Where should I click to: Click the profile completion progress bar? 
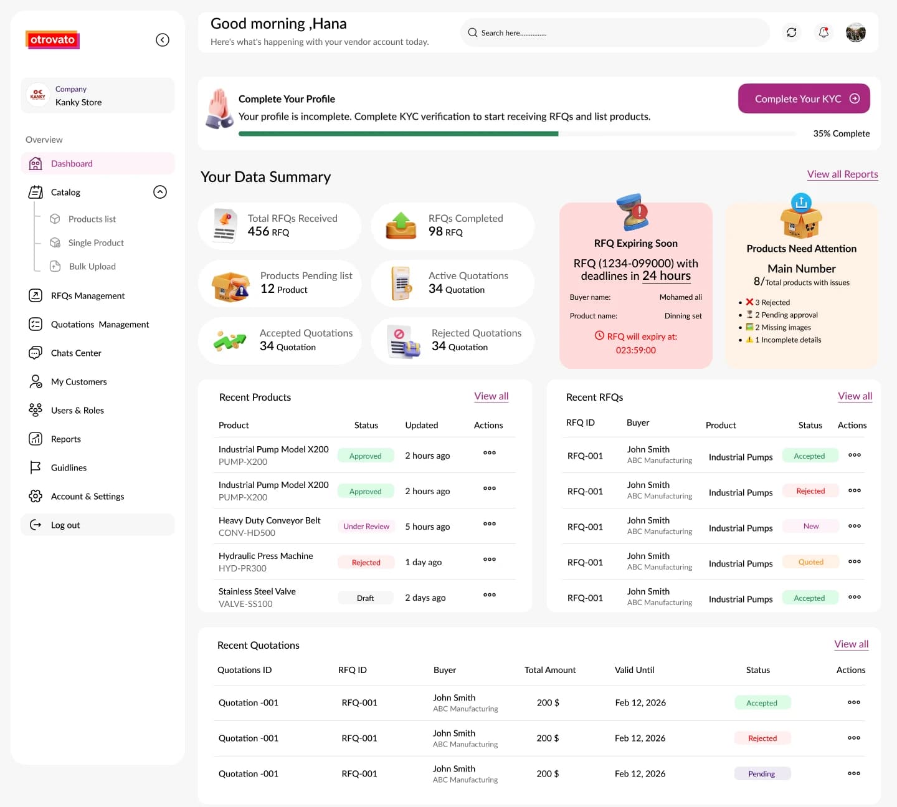[x=517, y=133]
